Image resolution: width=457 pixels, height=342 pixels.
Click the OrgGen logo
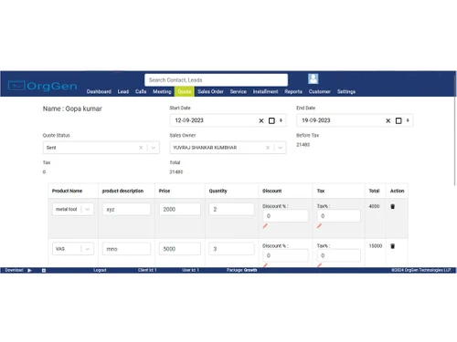pos(42,86)
